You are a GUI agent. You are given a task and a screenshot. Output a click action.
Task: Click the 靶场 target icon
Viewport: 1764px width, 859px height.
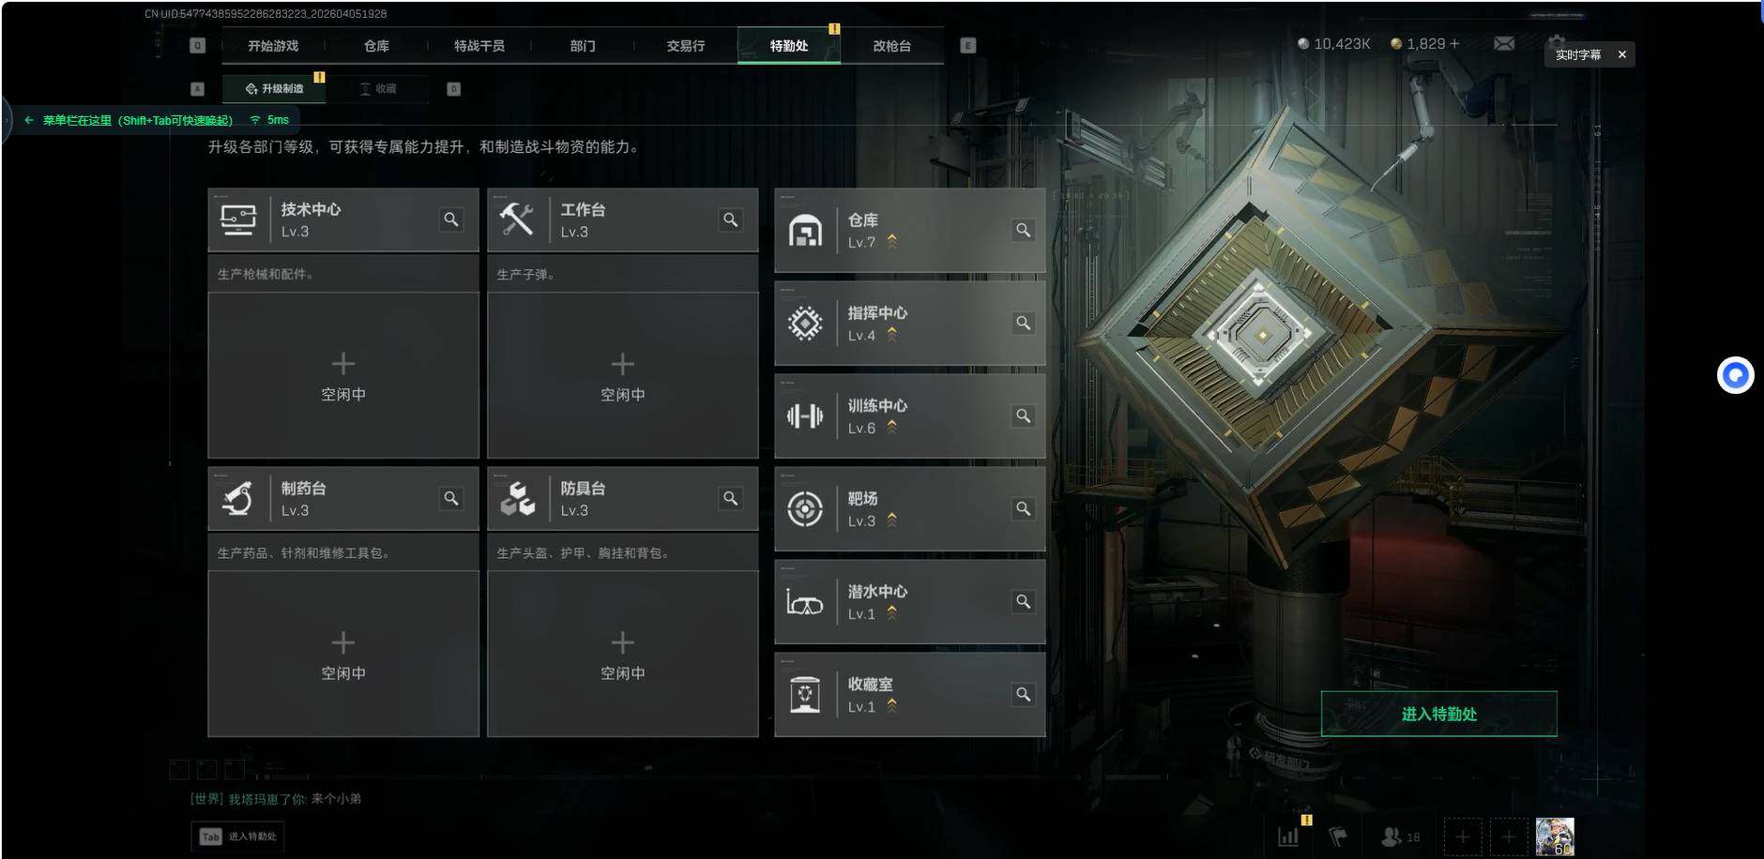tap(805, 509)
